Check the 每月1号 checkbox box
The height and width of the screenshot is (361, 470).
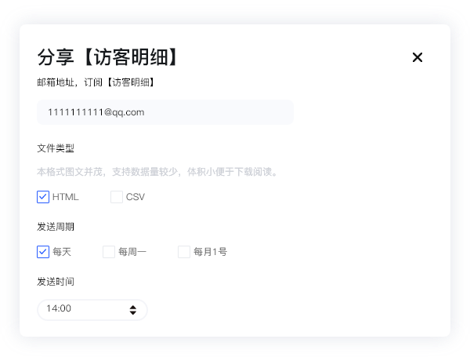(184, 252)
